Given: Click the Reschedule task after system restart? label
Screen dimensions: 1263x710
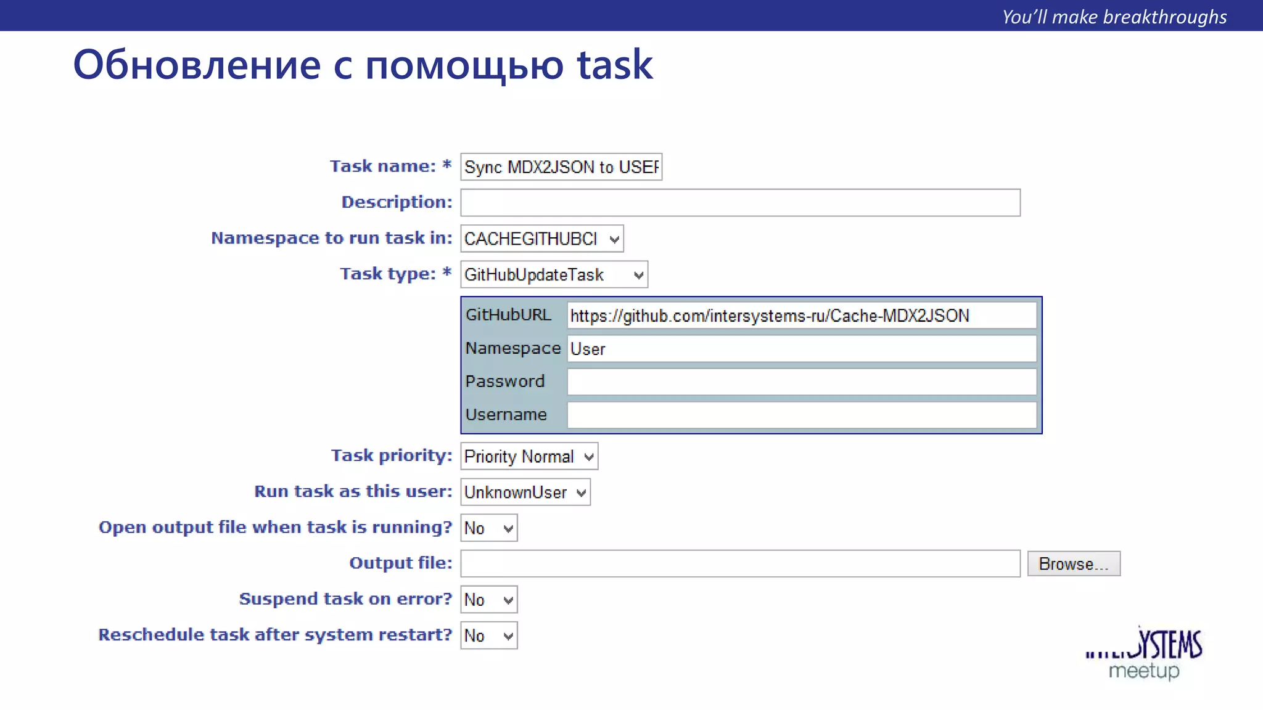Looking at the screenshot, I should pos(276,635).
